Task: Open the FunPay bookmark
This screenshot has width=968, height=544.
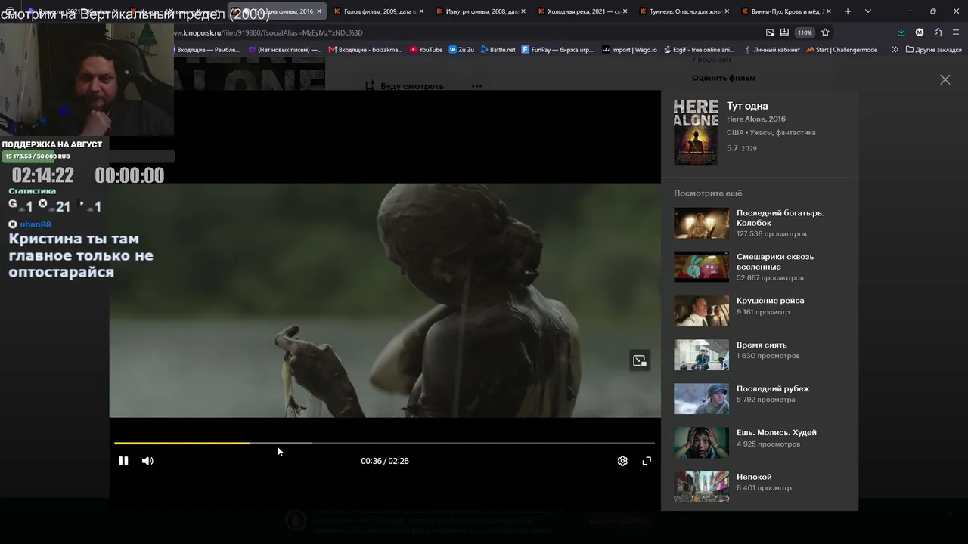Action: pos(558,50)
